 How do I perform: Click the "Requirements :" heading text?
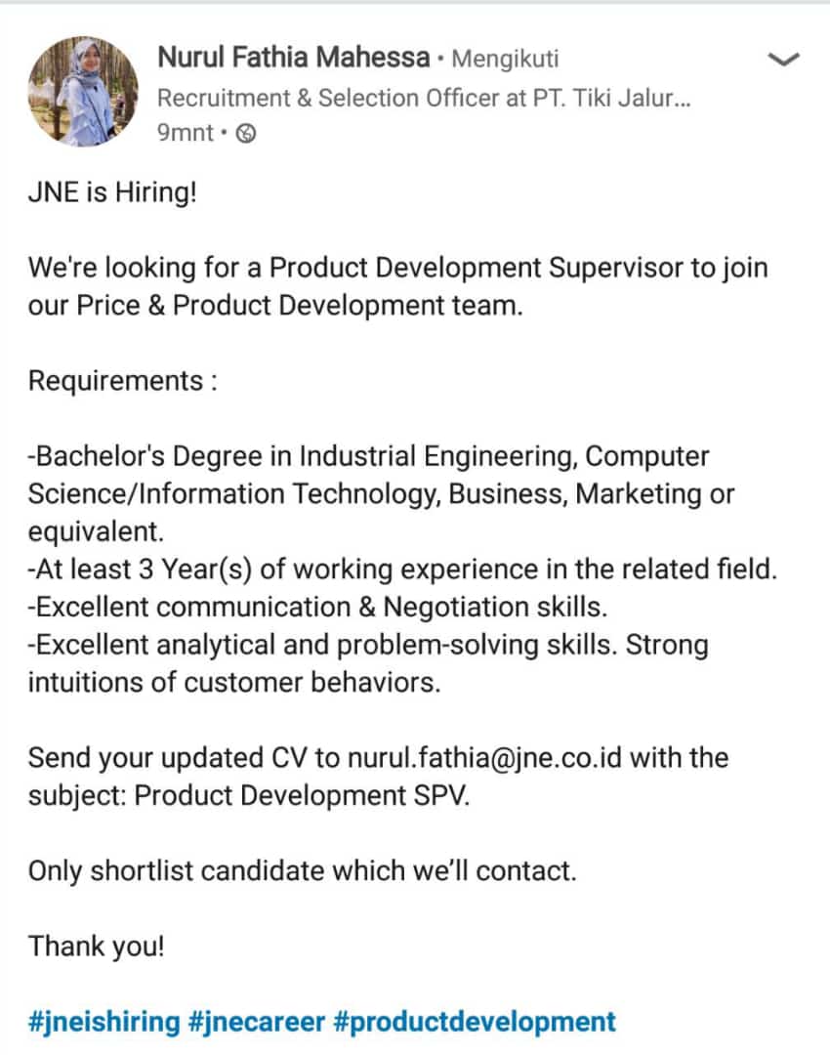[122, 380]
